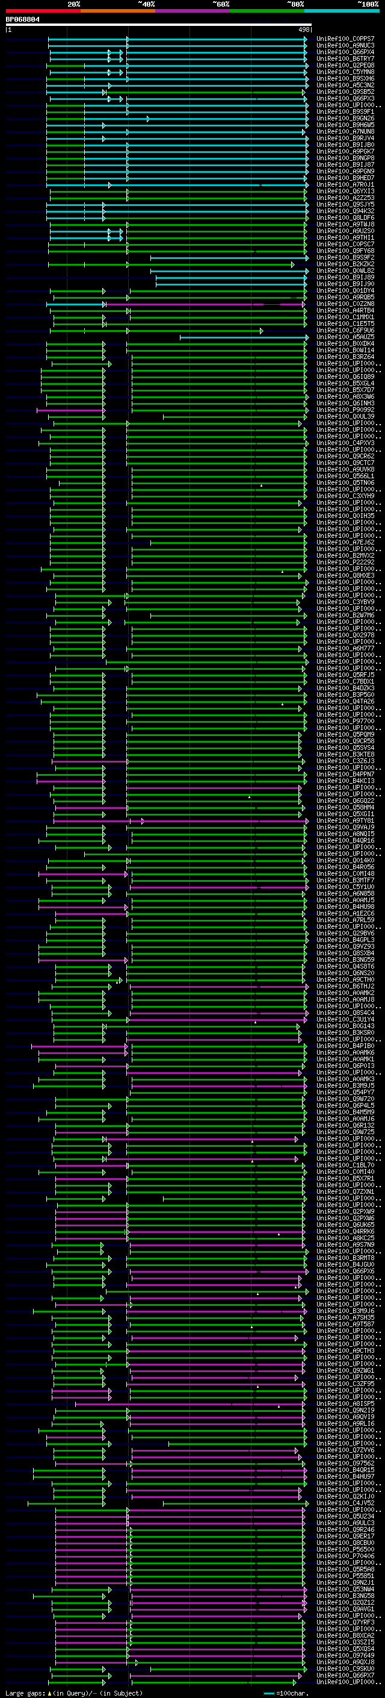The width and height of the screenshot is (385, 1698).
Task: Select the UniRef100_A9THI1 label
Action: point(345,238)
